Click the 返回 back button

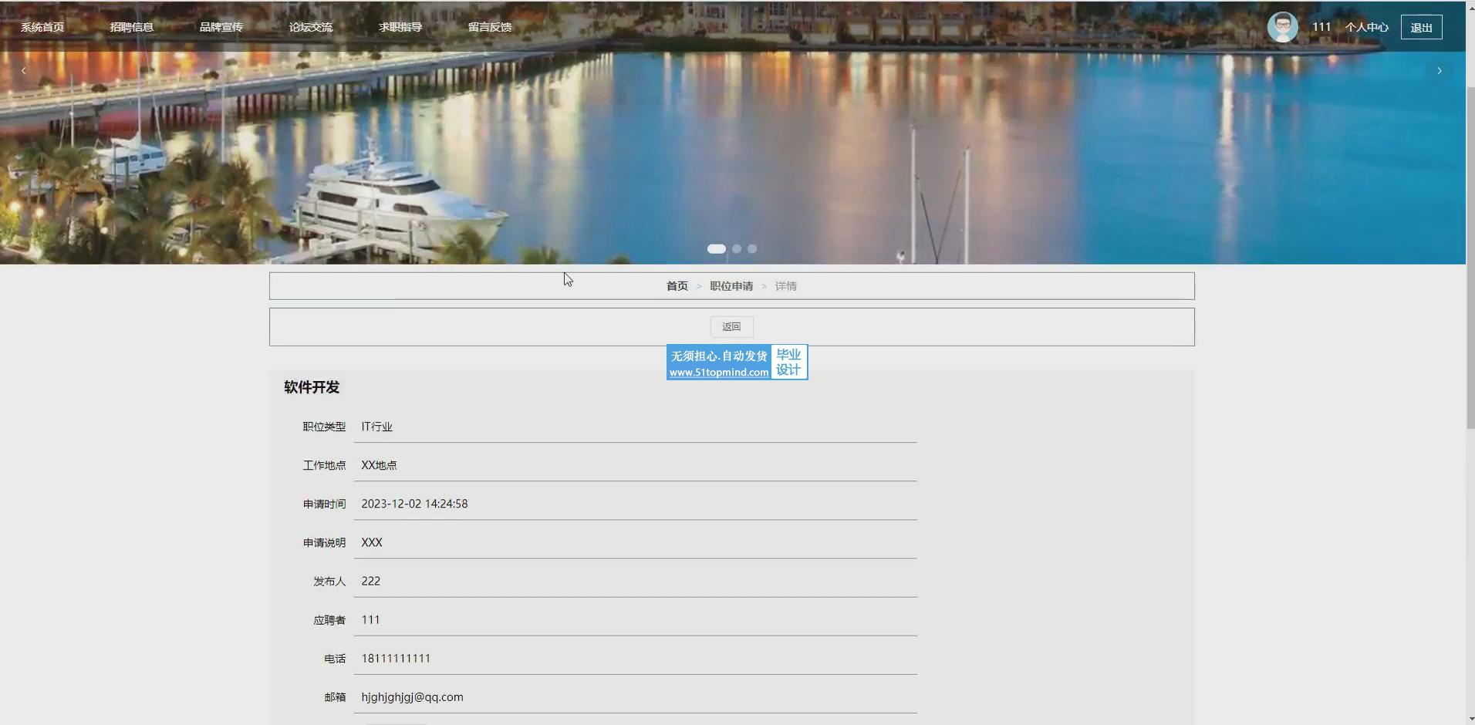[x=731, y=327]
